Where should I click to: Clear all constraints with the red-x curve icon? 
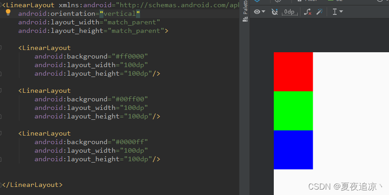tap(308, 12)
